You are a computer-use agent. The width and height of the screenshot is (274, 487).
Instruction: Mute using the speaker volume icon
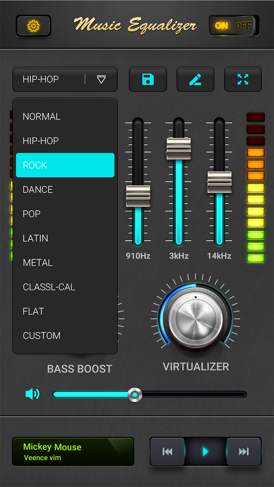pos(32,394)
